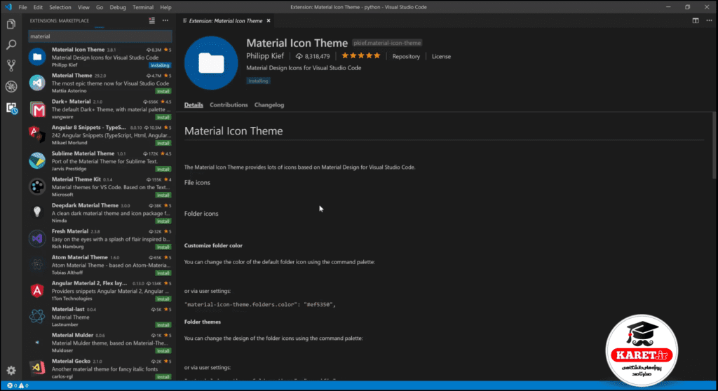Open the License link
Image resolution: width=718 pixels, height=391 pixels.
coord(442,56)
